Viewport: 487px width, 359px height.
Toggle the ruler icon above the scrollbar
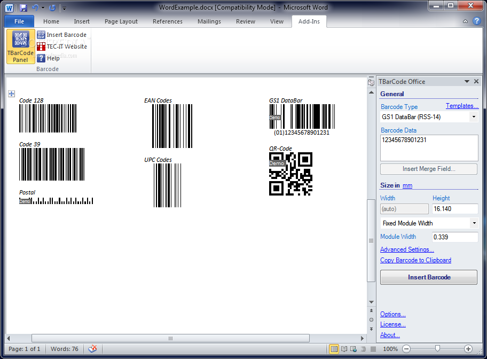click(371, 83)
